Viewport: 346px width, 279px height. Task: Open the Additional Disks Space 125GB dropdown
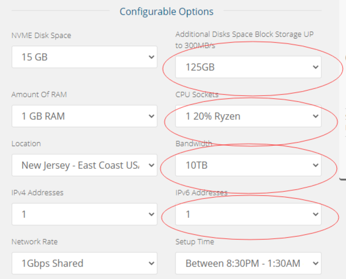(x=248, y=67)
